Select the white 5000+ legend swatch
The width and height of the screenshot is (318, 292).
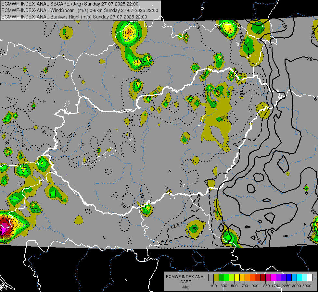[310, 278]
